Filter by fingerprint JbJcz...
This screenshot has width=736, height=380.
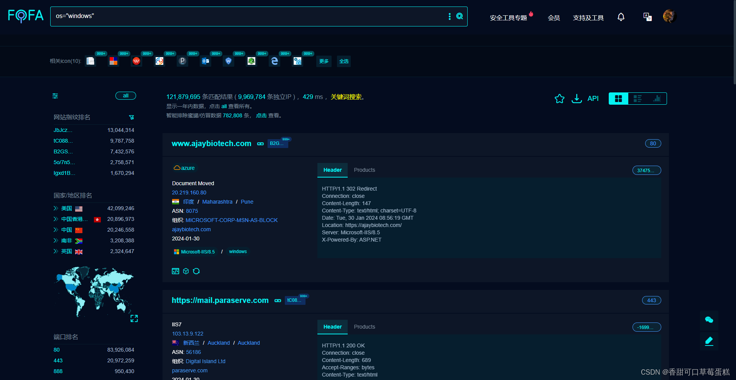pyautogui.click(x=63, y=130)
